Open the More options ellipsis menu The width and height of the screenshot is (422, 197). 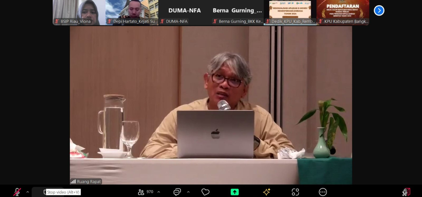click(323, 192)
